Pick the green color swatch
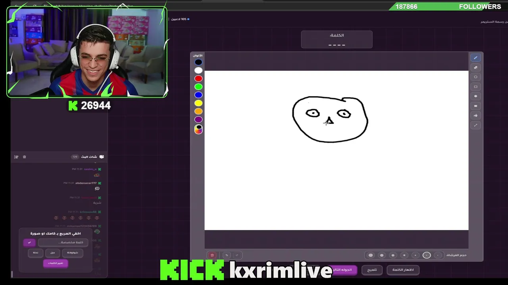This screenshot has height=285, width=508. pos(198,87)
